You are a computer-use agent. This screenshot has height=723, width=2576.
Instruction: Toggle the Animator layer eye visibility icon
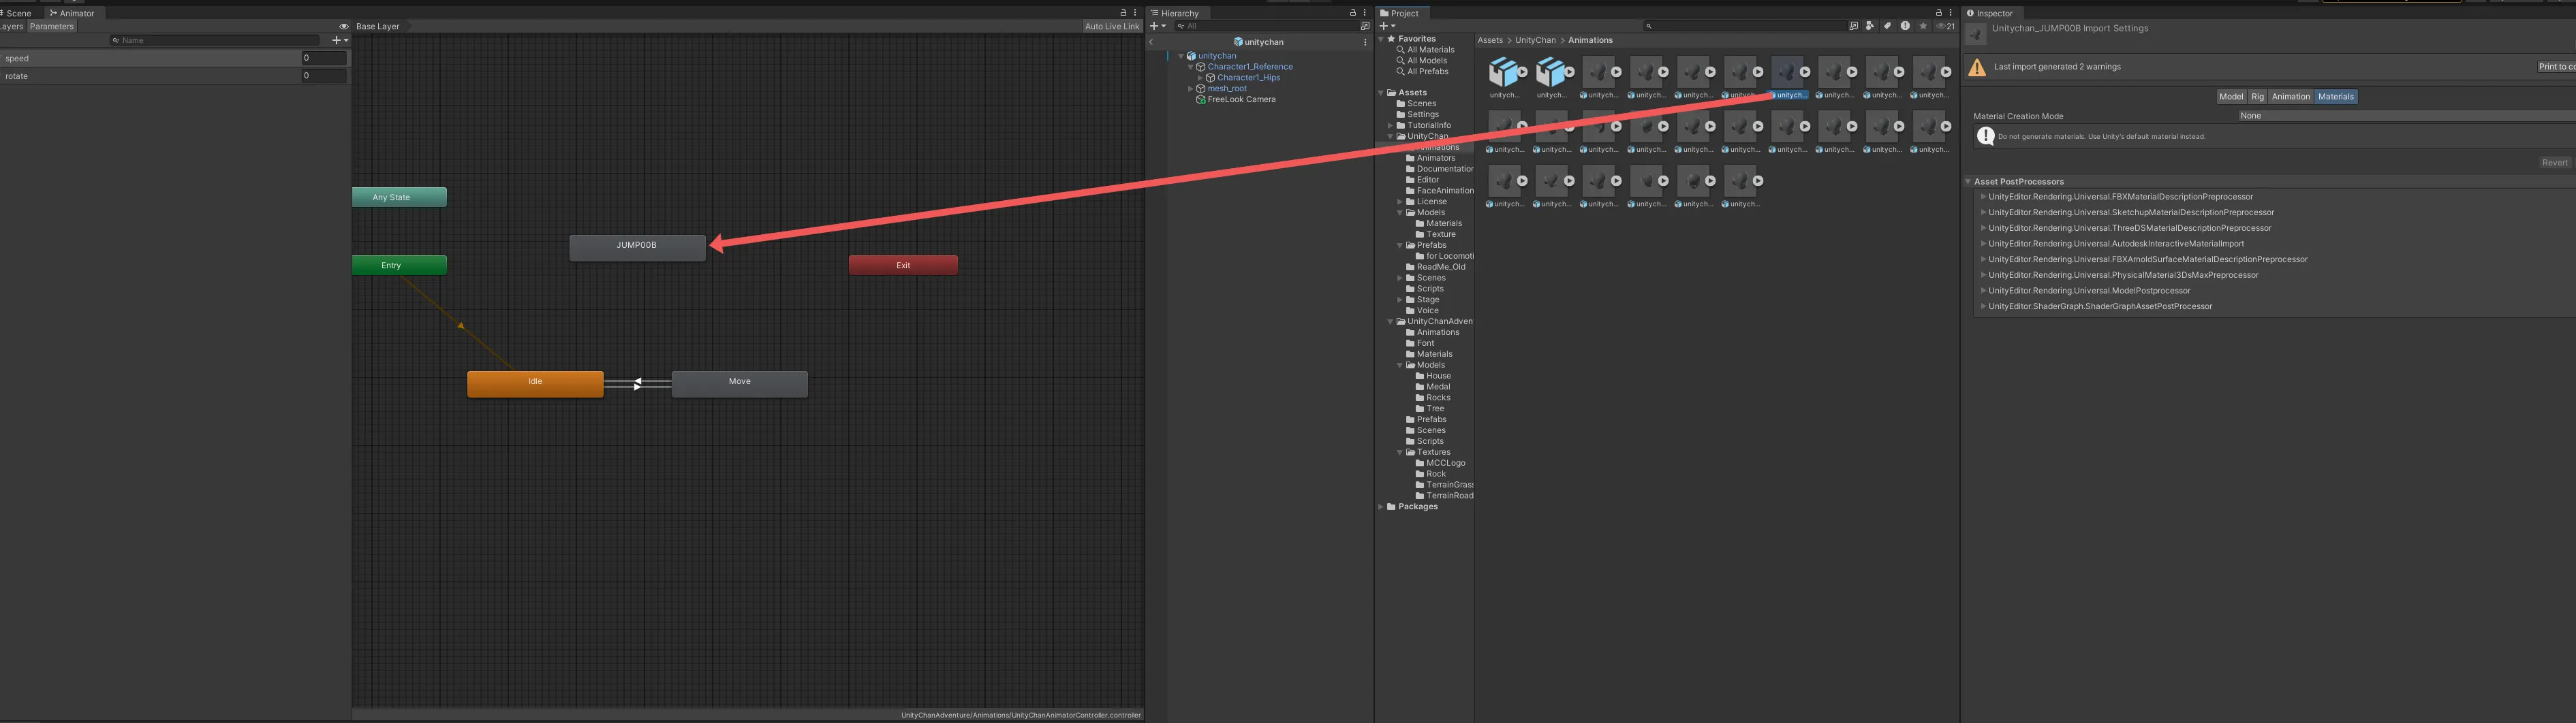344,27
